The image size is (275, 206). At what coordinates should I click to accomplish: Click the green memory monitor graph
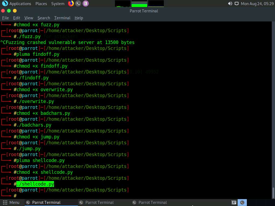[139, 3]
